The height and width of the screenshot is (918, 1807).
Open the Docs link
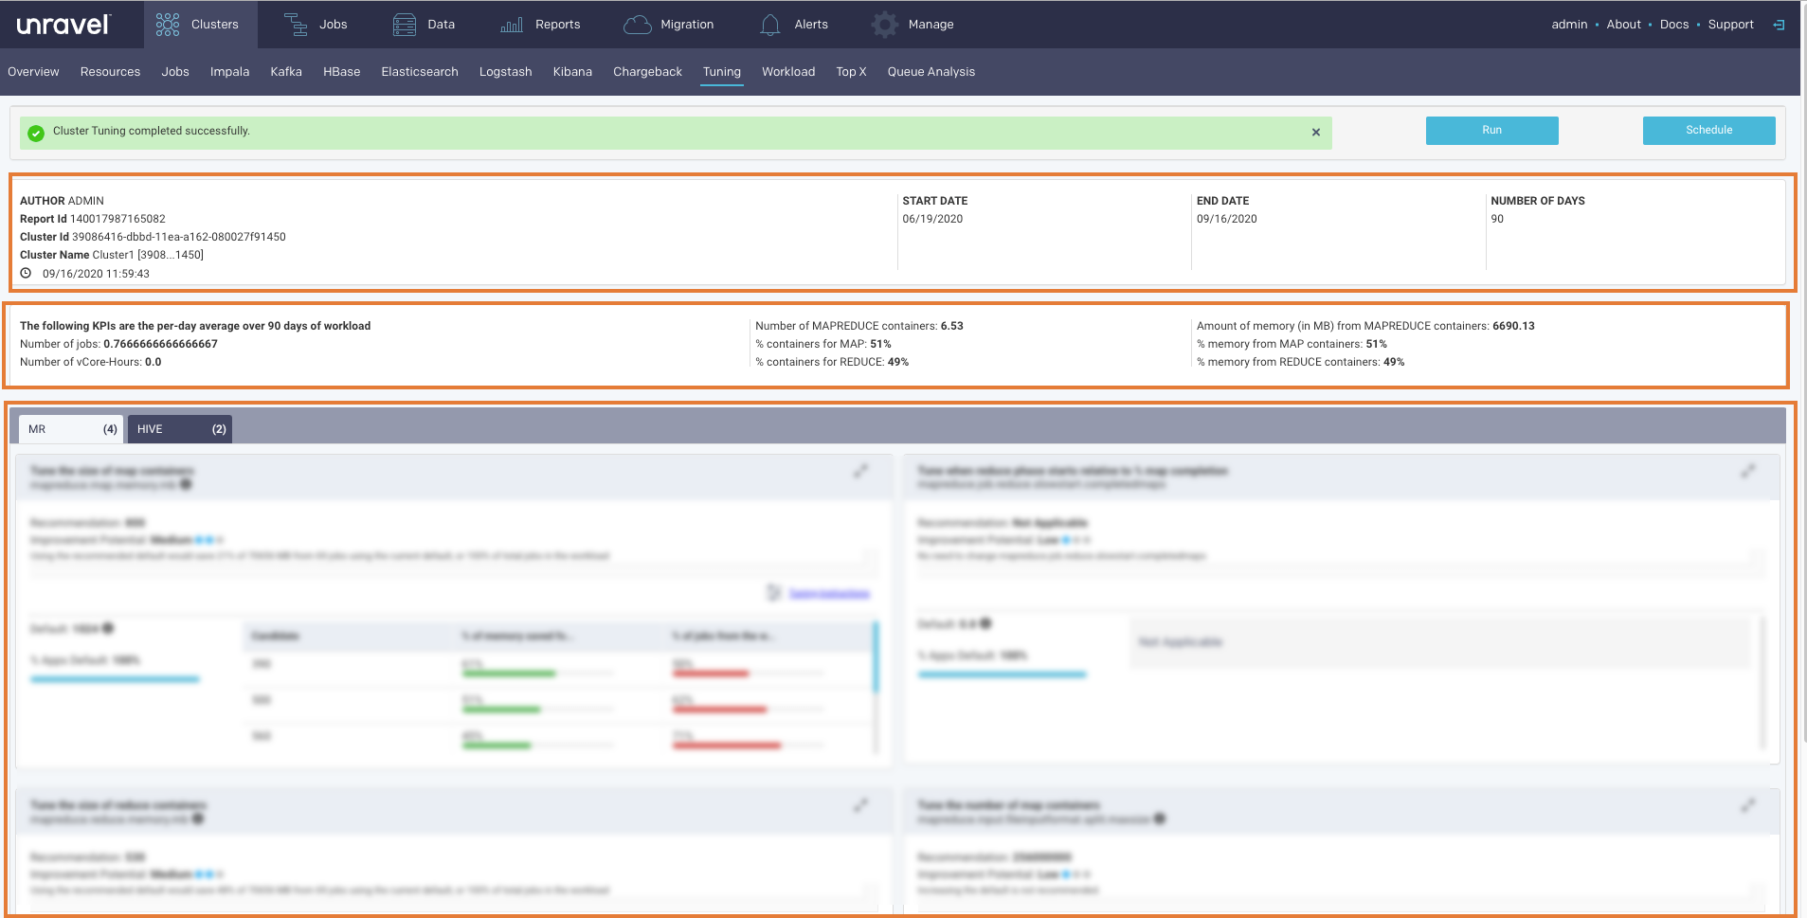(x=1673, y=25)
